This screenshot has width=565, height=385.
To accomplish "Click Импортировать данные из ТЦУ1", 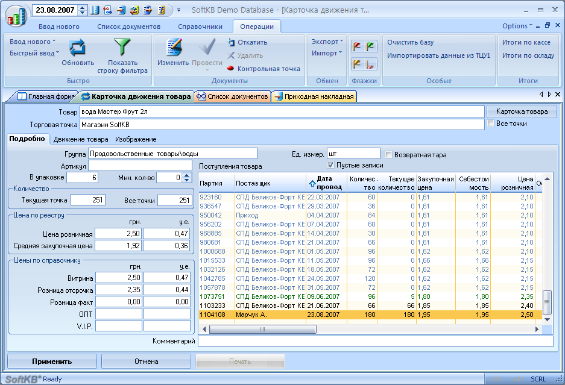I will pos(438,55).
